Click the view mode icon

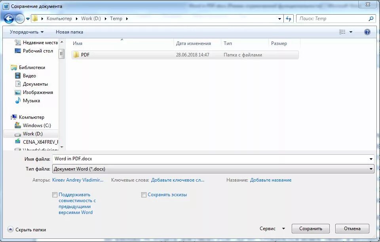coord(342,32)
